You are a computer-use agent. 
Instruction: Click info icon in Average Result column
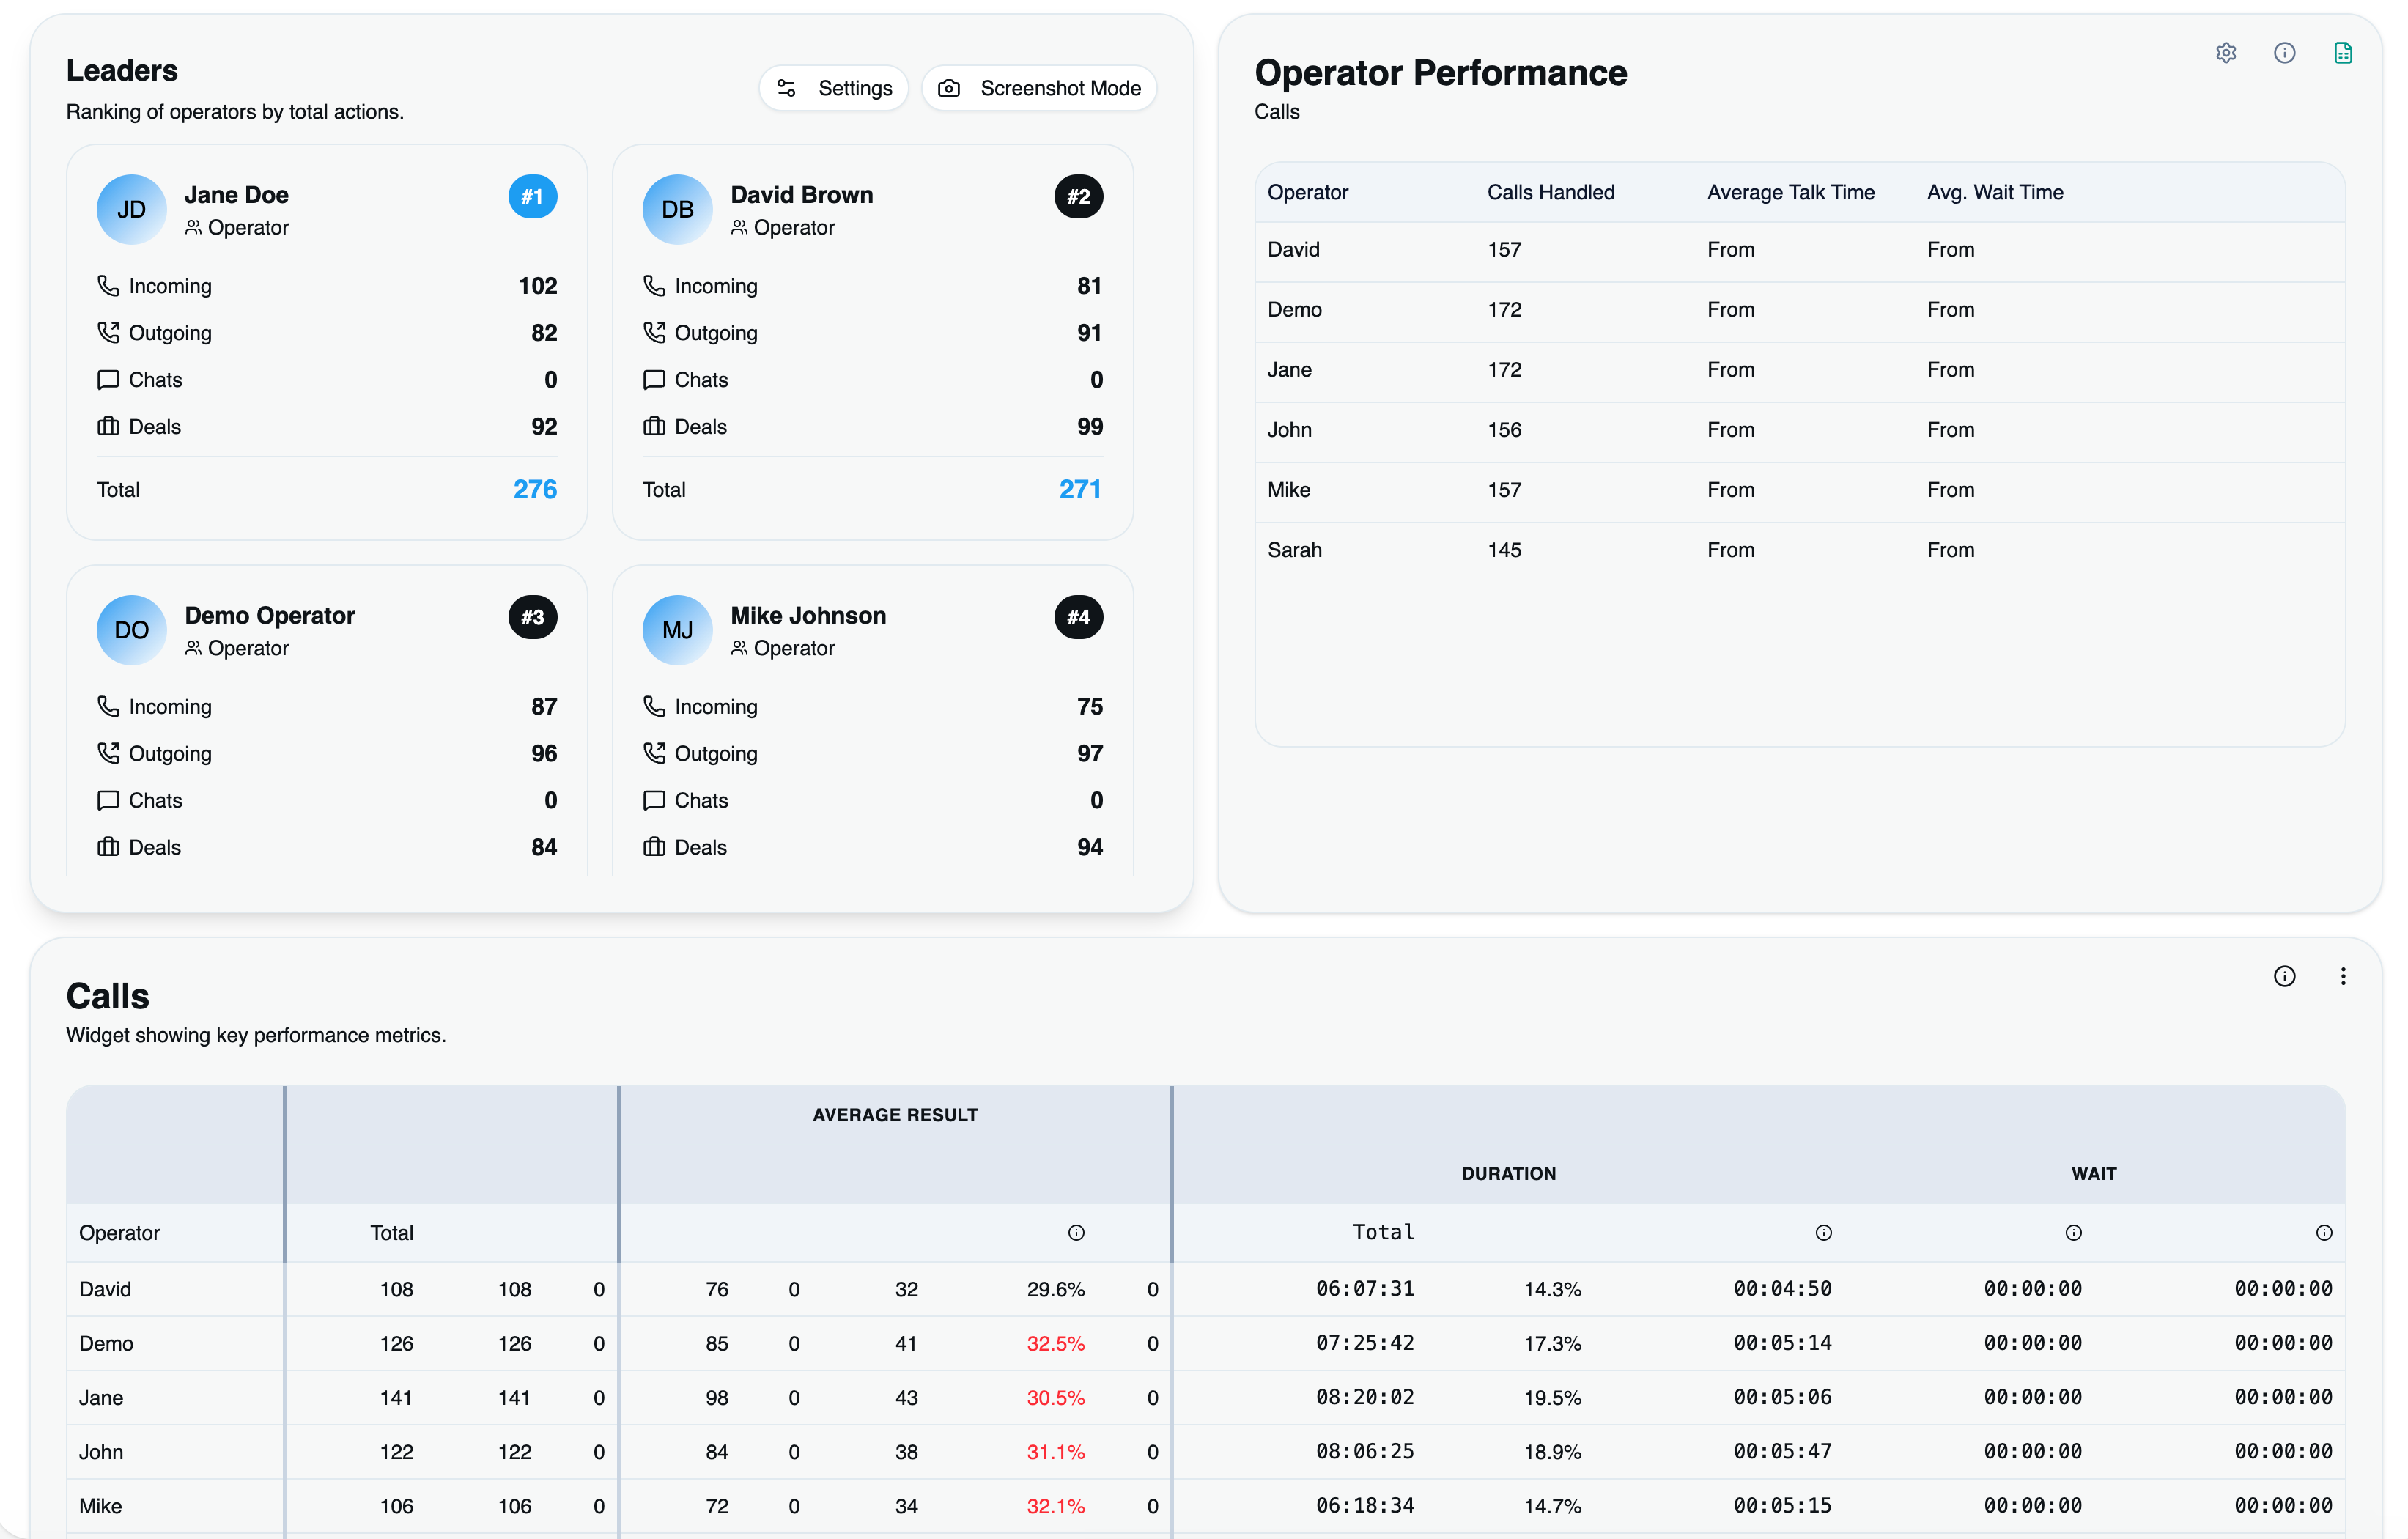[1076, 1232]
